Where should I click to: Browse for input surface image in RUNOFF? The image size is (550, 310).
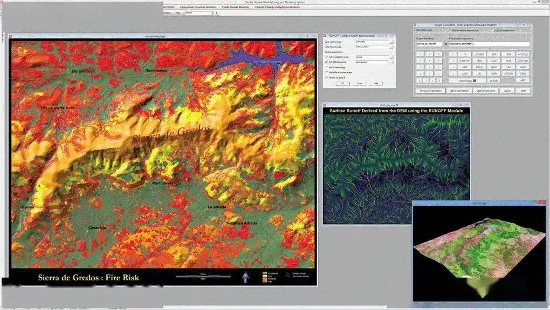click(391, 42)
